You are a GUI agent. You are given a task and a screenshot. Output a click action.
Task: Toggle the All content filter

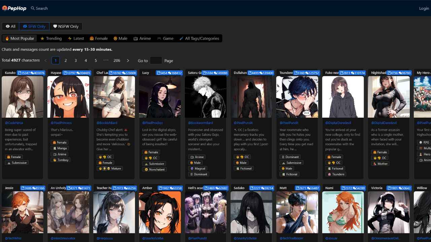point(10,26)
